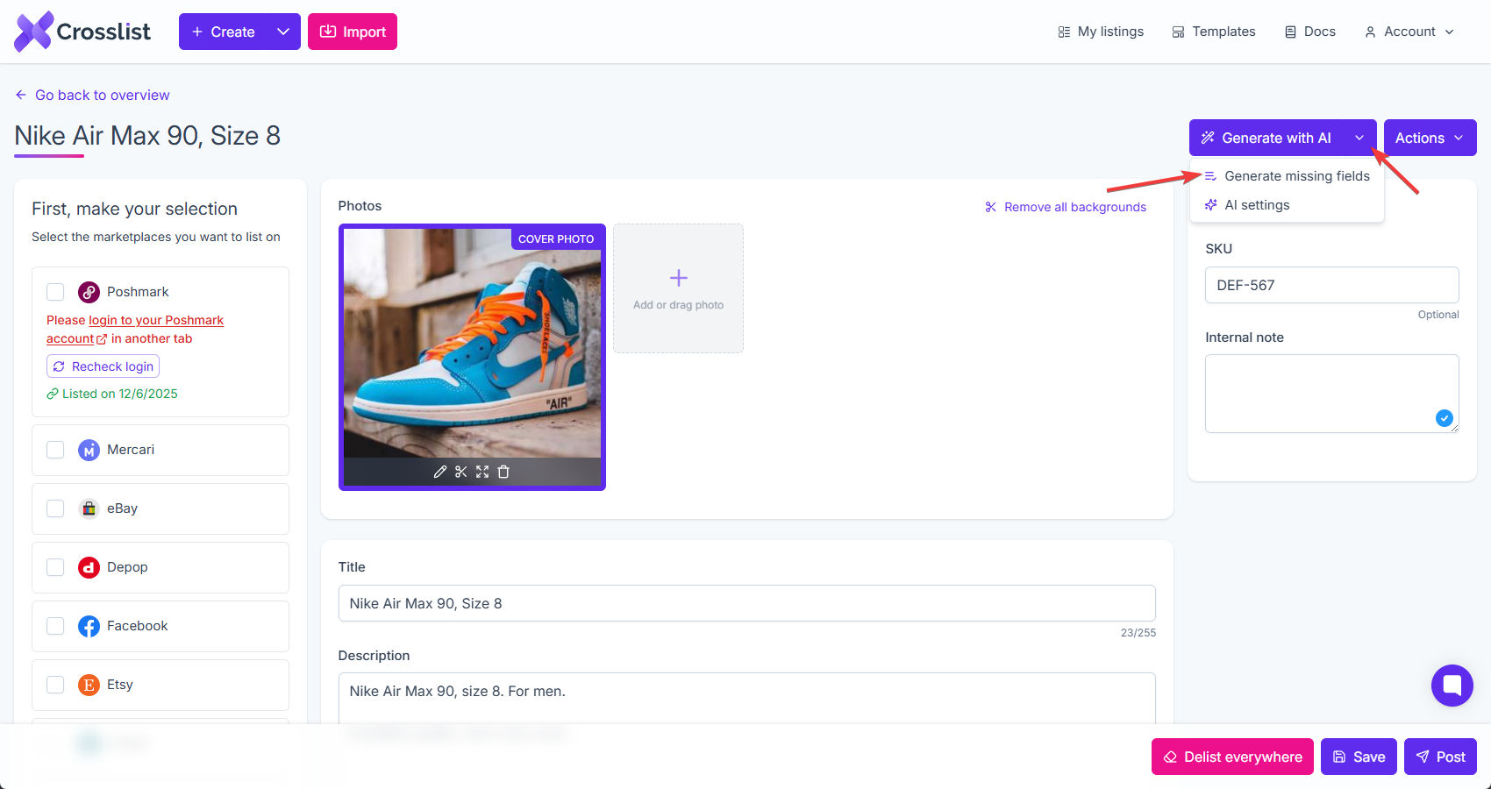Click scissors remove-background icon on photo
Viewport: 1491px width, 789px height.
click(x=461, y=472)
